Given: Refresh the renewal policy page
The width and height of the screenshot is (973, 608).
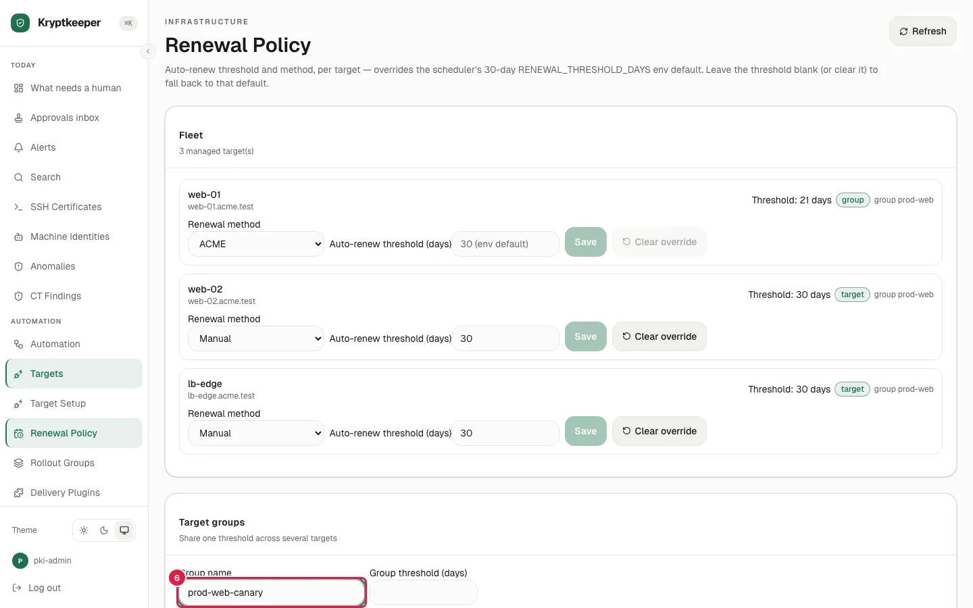Looking at the screenshot, I should click(x=922, y=31).
